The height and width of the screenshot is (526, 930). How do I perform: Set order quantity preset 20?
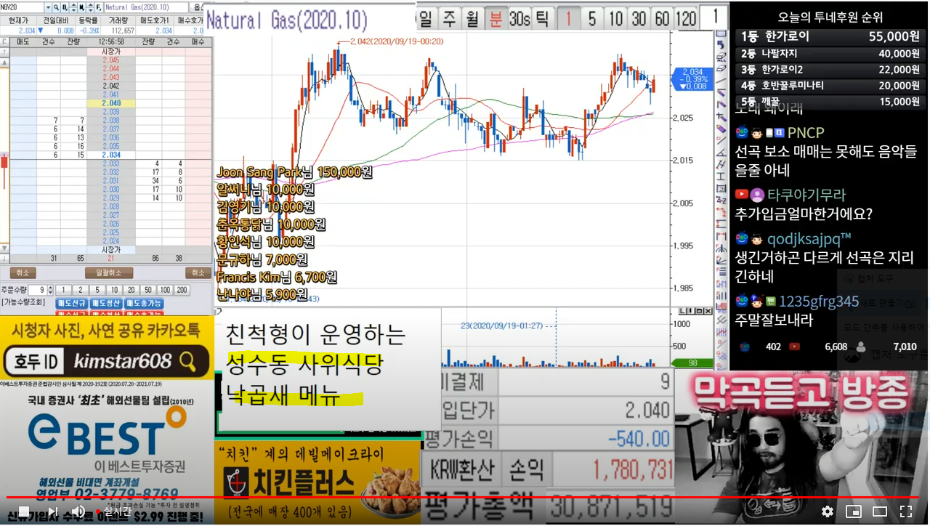tap(131, 290)
